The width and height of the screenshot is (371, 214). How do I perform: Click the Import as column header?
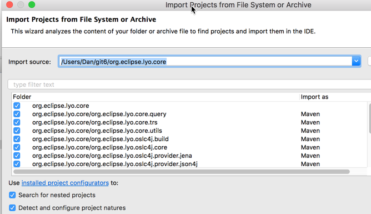314,97
